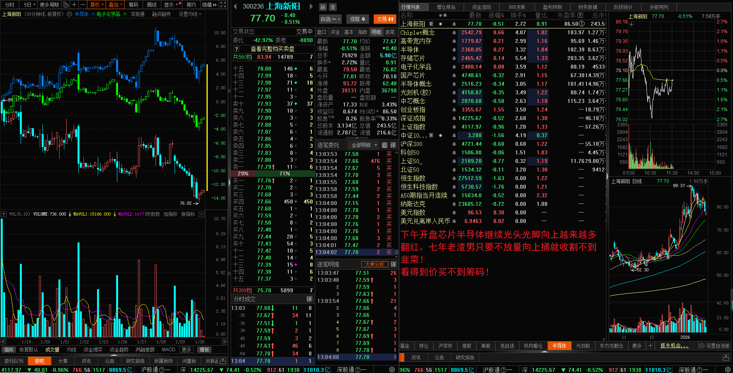Go to the next stock with right arrow
Viewport: 733px width, 373px height.
tap(311, 7)
